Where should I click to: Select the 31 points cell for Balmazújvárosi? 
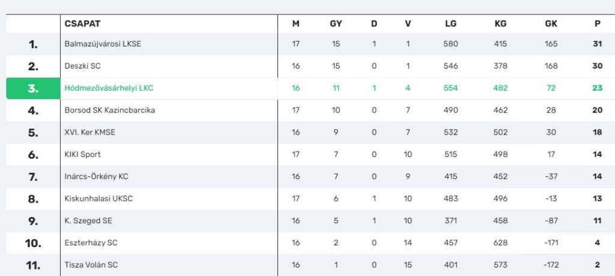click(598, 44)
